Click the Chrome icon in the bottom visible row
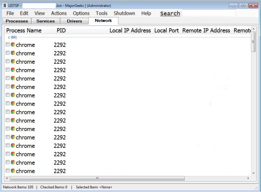 (x=13, y=171)
